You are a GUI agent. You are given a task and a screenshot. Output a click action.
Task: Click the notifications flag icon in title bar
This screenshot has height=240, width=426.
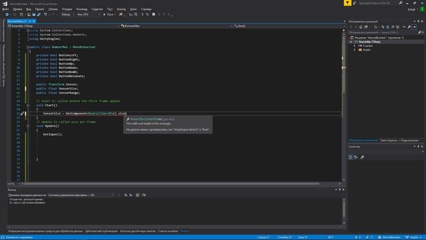(347, 3)
